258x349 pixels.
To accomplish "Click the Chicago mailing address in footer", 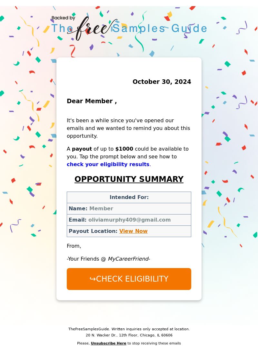I will (x=129, y=335).
